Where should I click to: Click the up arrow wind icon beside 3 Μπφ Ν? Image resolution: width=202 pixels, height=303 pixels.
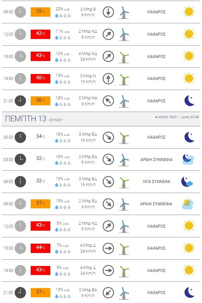tap(108, 79)
